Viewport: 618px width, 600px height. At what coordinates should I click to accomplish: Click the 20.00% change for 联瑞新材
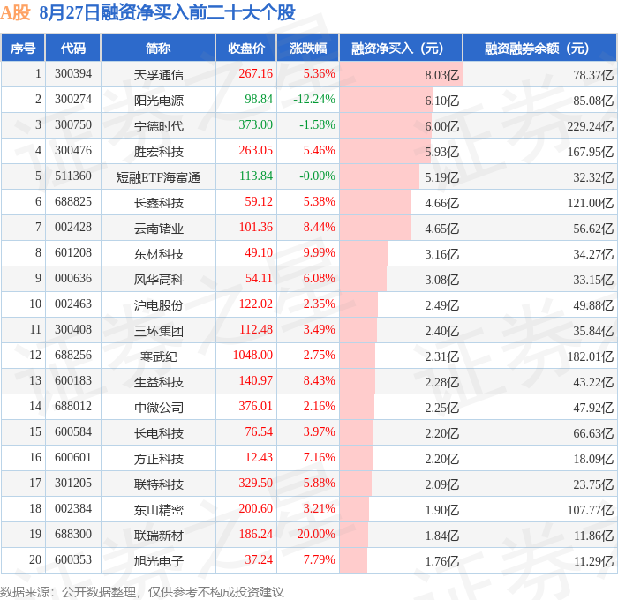pos(316,535)
